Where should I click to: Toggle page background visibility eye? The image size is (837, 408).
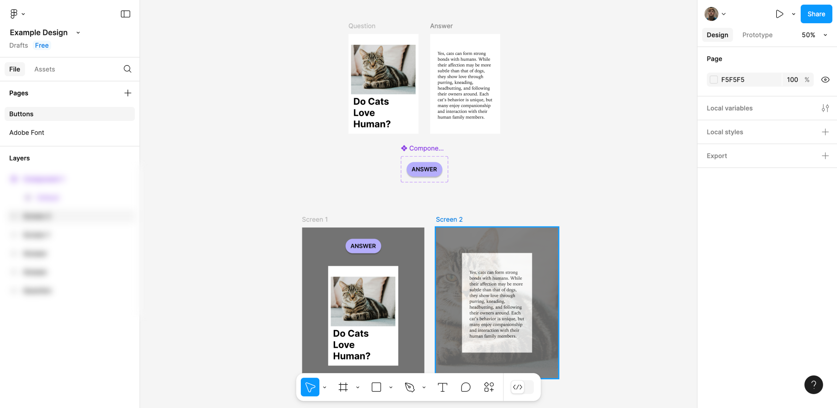(x=825, y=79)
